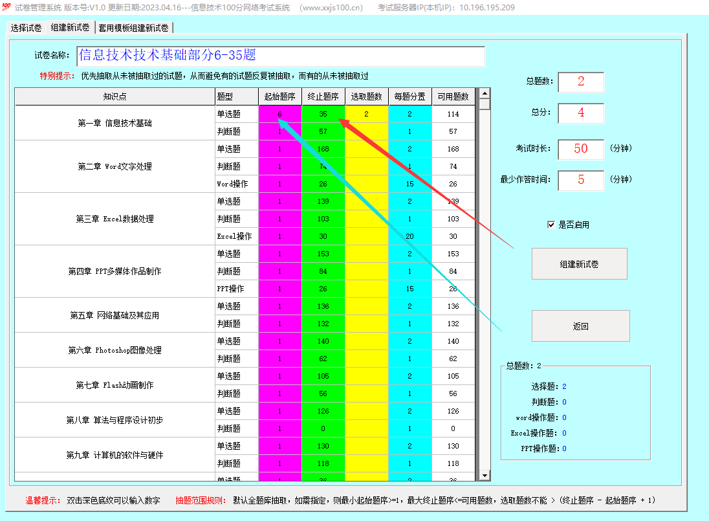Click the 抽题范围规则 red label
709x521 pixels.
coord(201,500)
